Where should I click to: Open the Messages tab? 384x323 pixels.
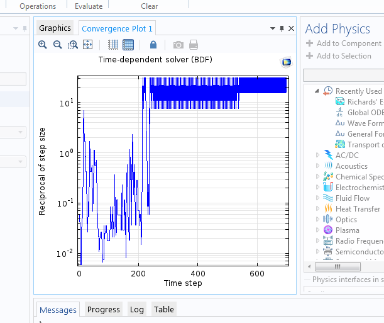pos(58,310)
